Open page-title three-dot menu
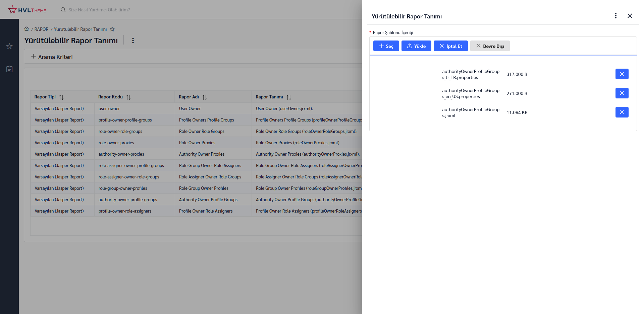This screenshot has height=314, width=642. [133, 41]
